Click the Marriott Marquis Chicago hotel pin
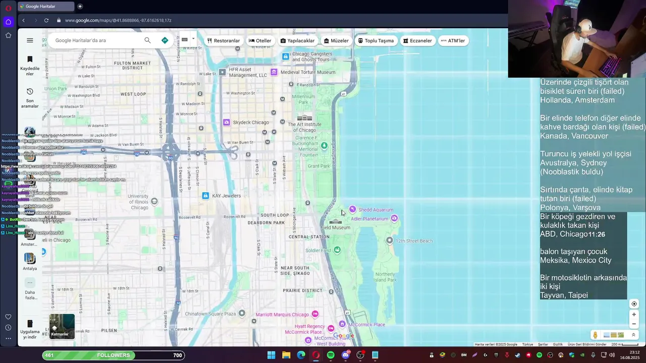The height and width of the screenshot is (363, 646). (315, 314)
